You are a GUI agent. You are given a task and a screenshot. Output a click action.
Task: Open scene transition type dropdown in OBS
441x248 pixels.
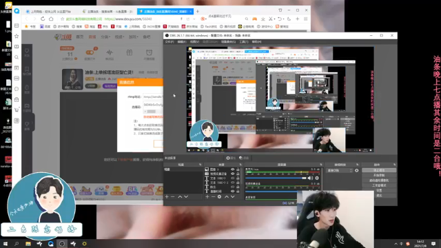(x=340, y=170)
